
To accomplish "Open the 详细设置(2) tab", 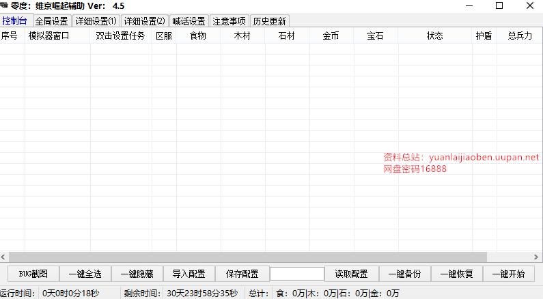I will [145, 21].
